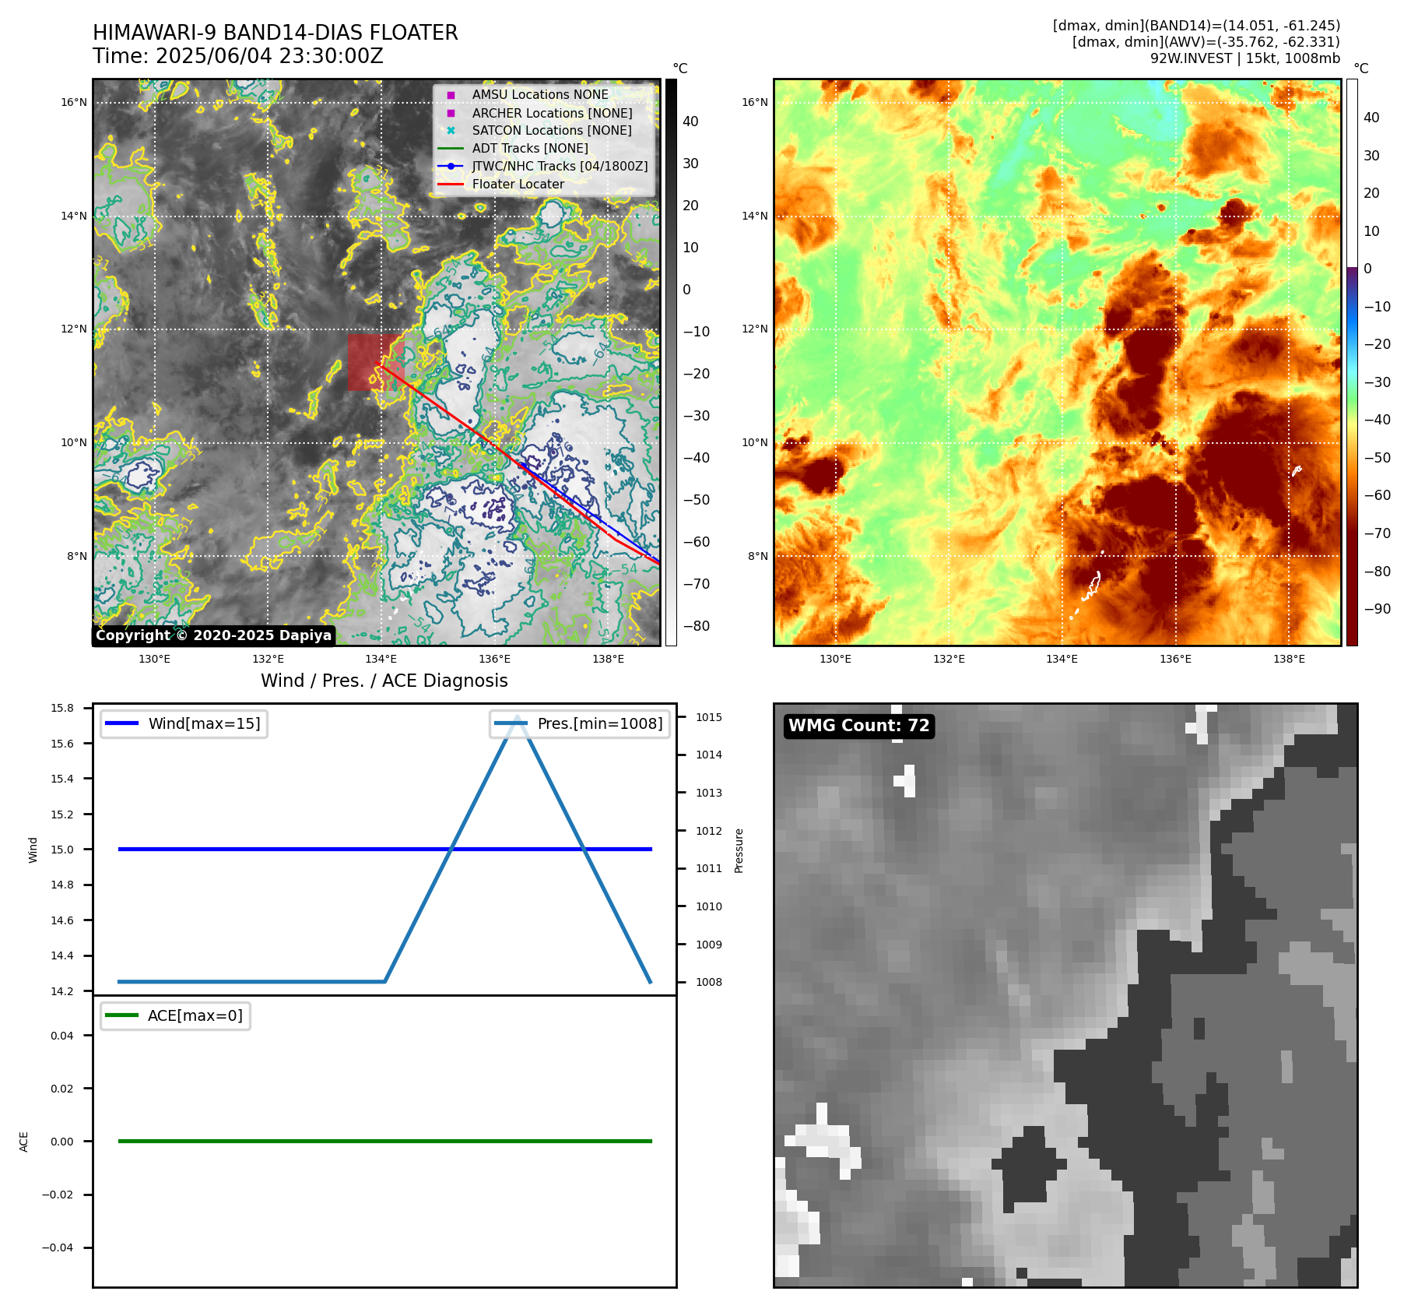Click 'Floater Locater' legend entry
The image size is (1411, 1316).
coord(518,184)
